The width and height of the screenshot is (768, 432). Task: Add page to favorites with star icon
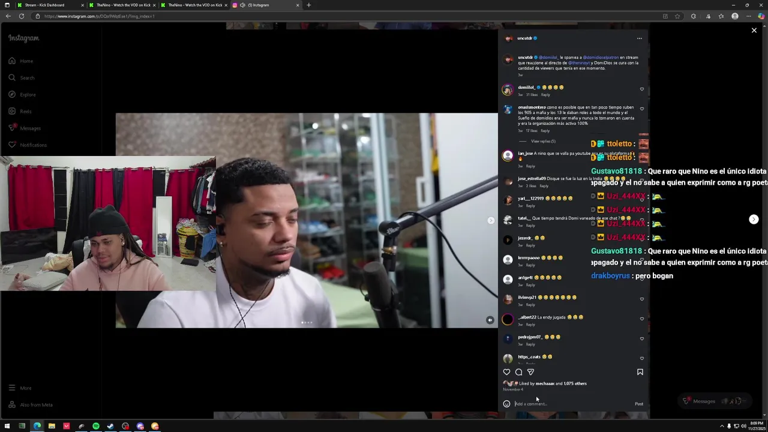677,16
